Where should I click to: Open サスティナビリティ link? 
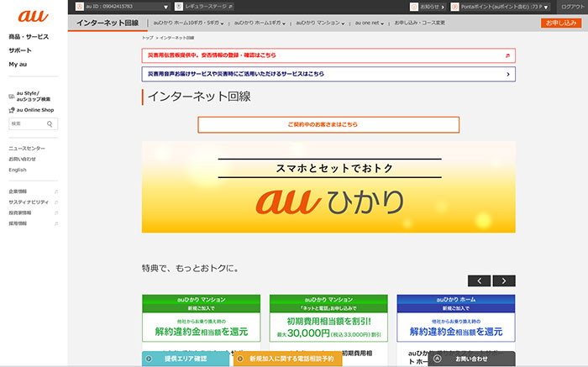(29, 202)
